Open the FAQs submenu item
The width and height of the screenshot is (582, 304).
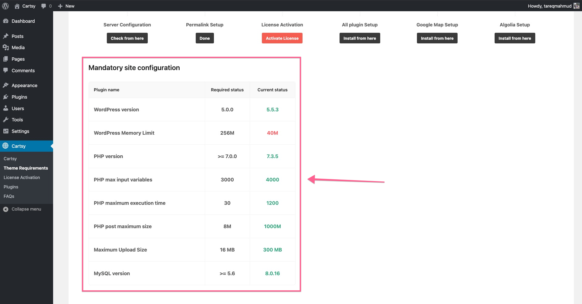9,196
